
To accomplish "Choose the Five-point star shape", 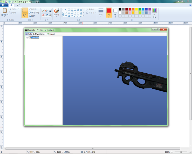I will (69, 16).
